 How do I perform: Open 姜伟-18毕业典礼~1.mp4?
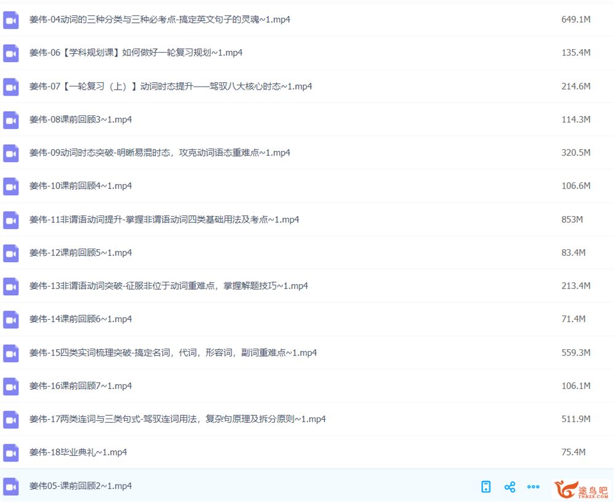pyautogui.click(x=79, y=452)
